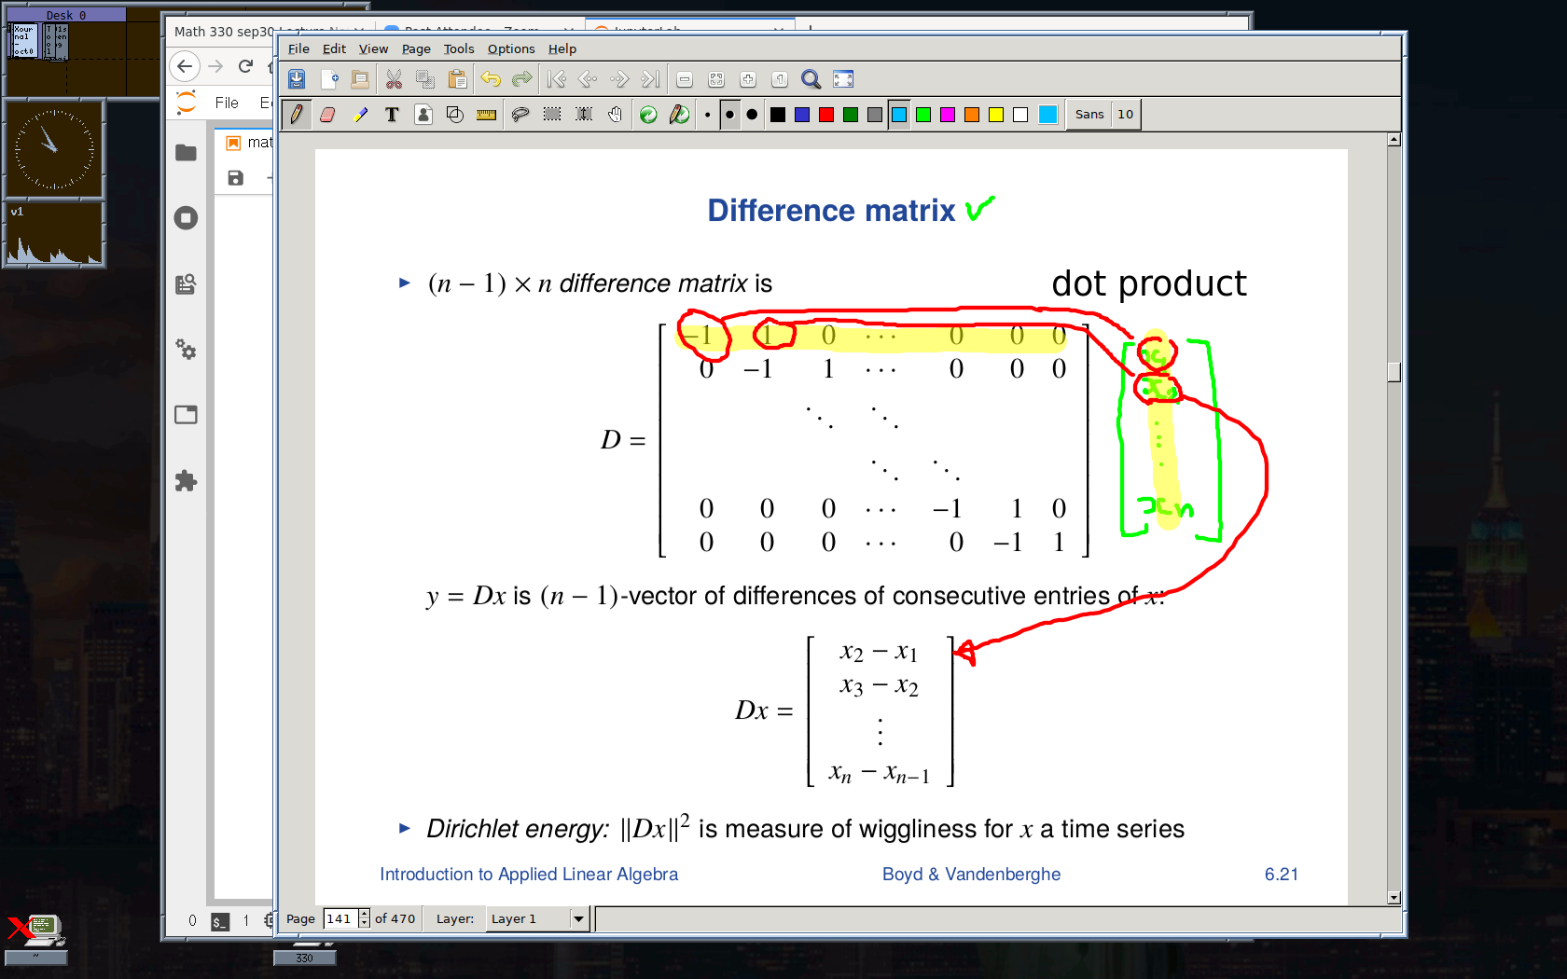Enable the thick pen thickness option

coord(752,115)
